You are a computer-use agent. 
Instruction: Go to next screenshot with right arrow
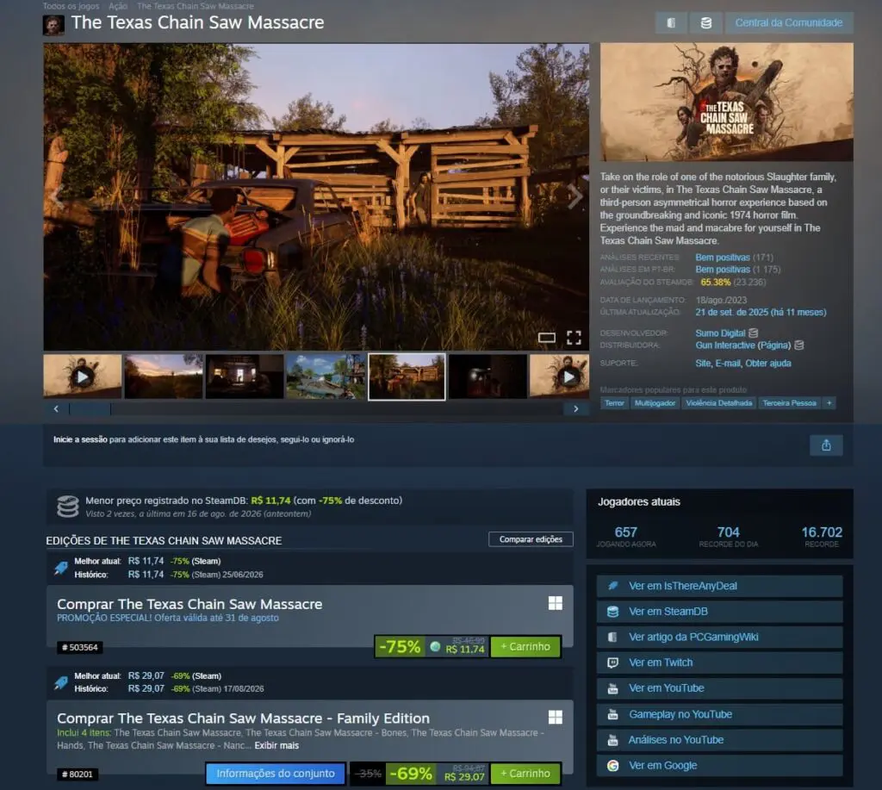click(x=575, y=196)
